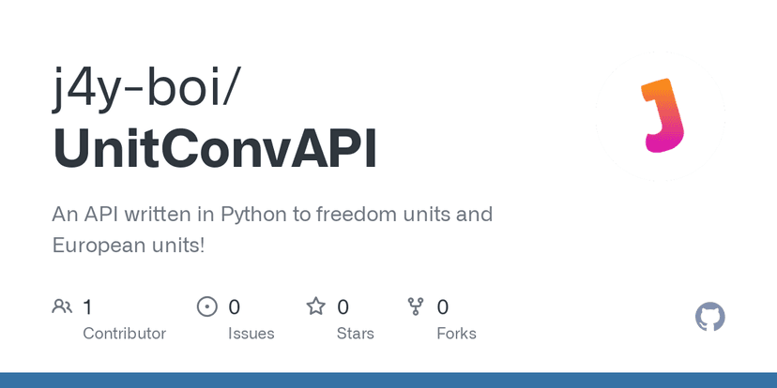Click the stars count 0
The height and width of the screenshot is (388, 777).
coord(343,306)
